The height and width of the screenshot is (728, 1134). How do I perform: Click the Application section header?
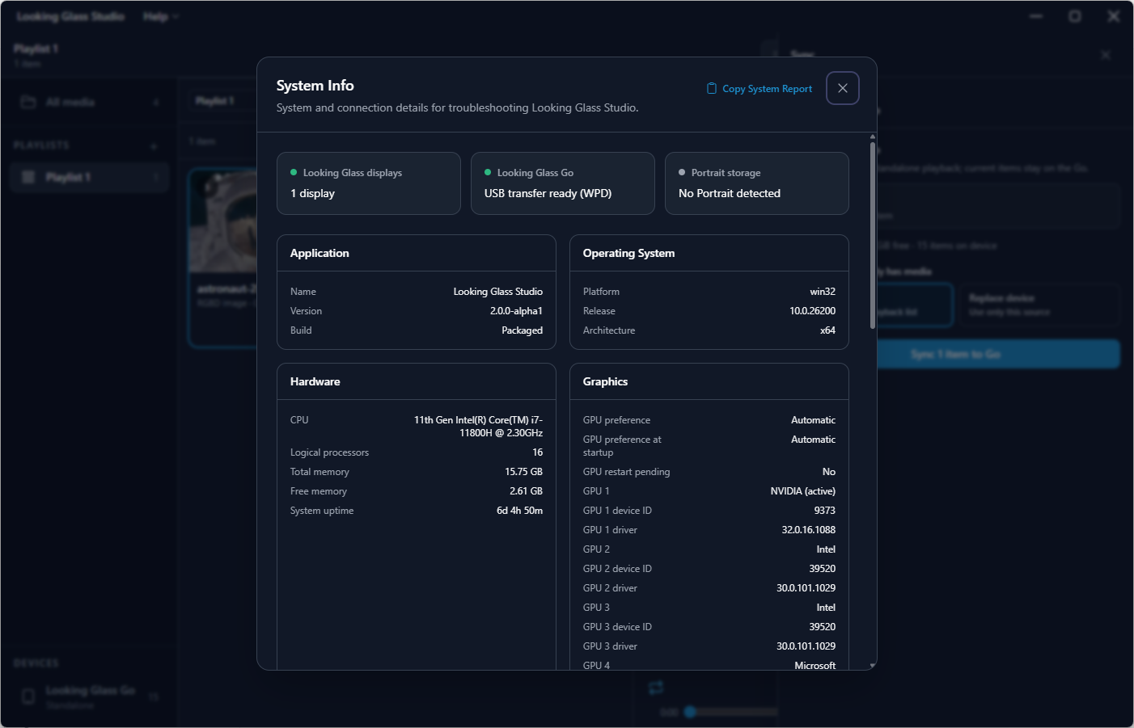click(x=319, y=253)
